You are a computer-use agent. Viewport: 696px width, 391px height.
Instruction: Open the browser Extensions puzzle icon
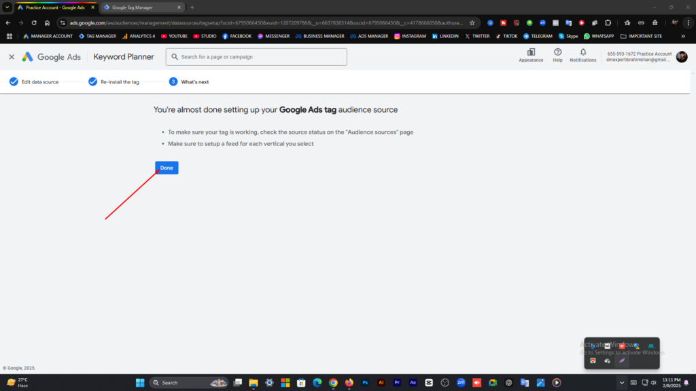pos(608,22)
